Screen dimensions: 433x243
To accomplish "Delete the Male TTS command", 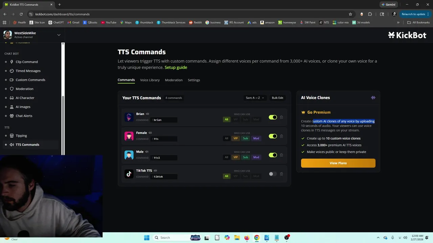I will click(x=281, y=155).
